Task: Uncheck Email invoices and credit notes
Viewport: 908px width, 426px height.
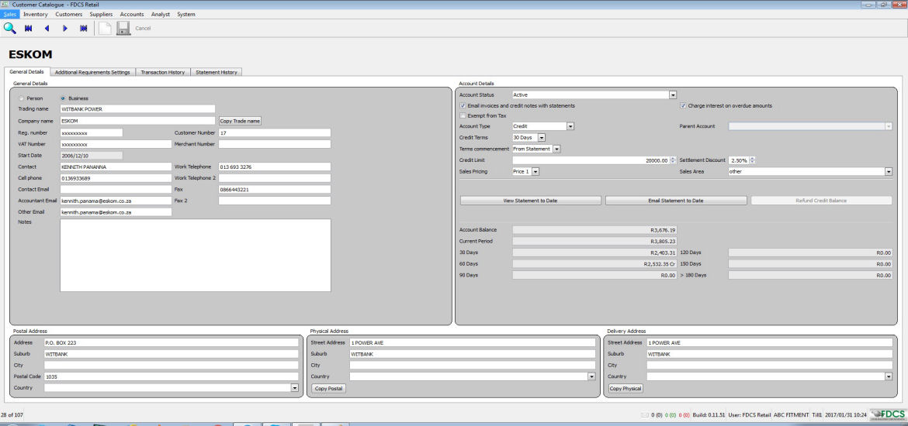Action: [463, 105]
